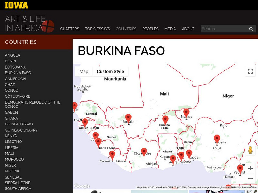
Task: Click the Terms of Use map link
Action: (249, 188)
